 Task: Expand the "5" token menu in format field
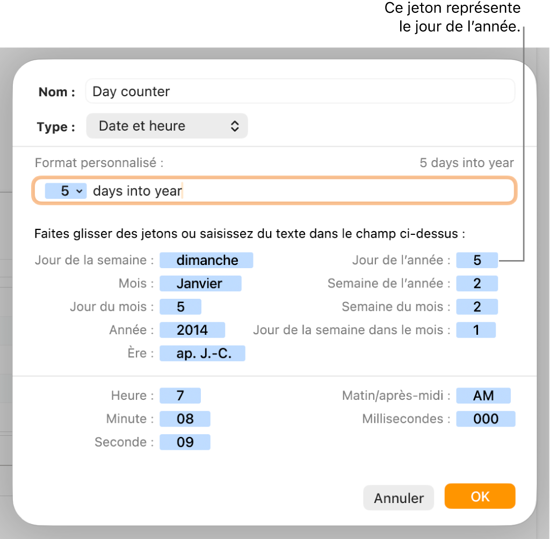pyautogui.click(x=78, y=191)
